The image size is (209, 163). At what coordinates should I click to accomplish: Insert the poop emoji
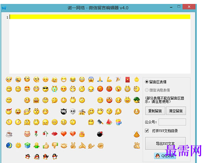137,134
